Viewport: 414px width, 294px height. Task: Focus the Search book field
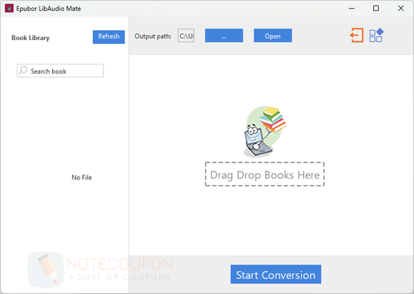[60, 71]
